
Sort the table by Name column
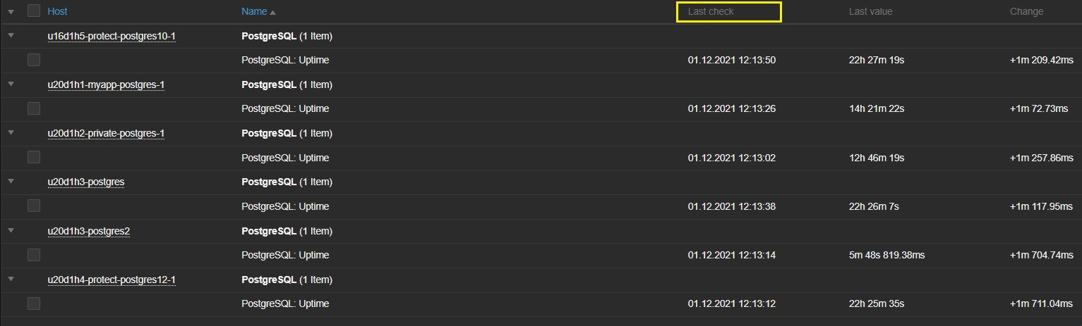(x=254, y=11)
